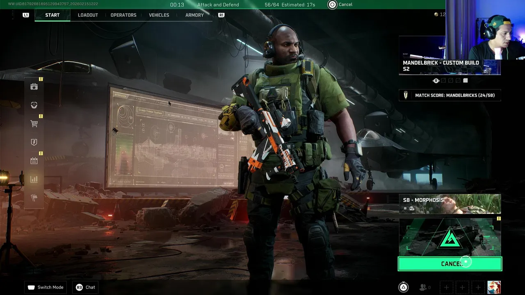Click the triangle party icon at bottom right

(x=404, y=287)
